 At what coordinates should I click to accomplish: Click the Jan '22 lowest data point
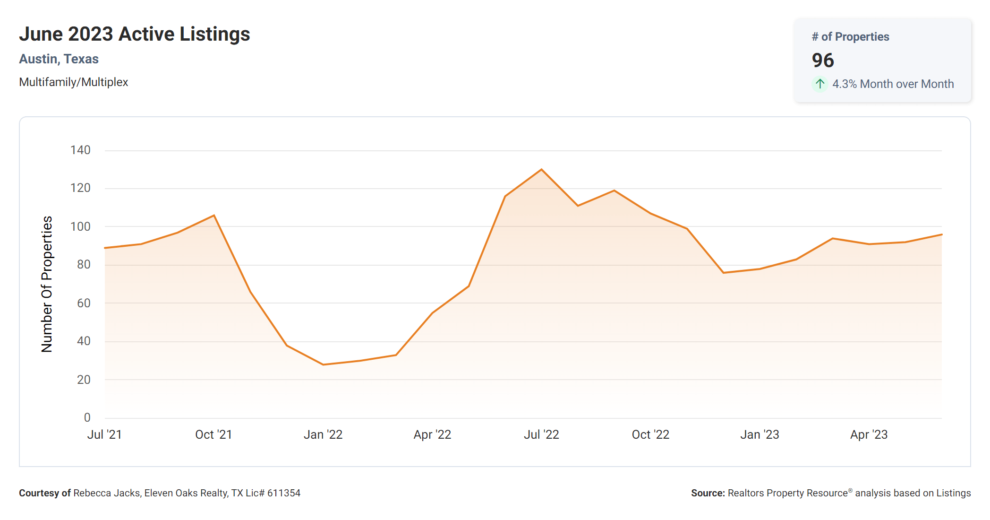(324, 364)
